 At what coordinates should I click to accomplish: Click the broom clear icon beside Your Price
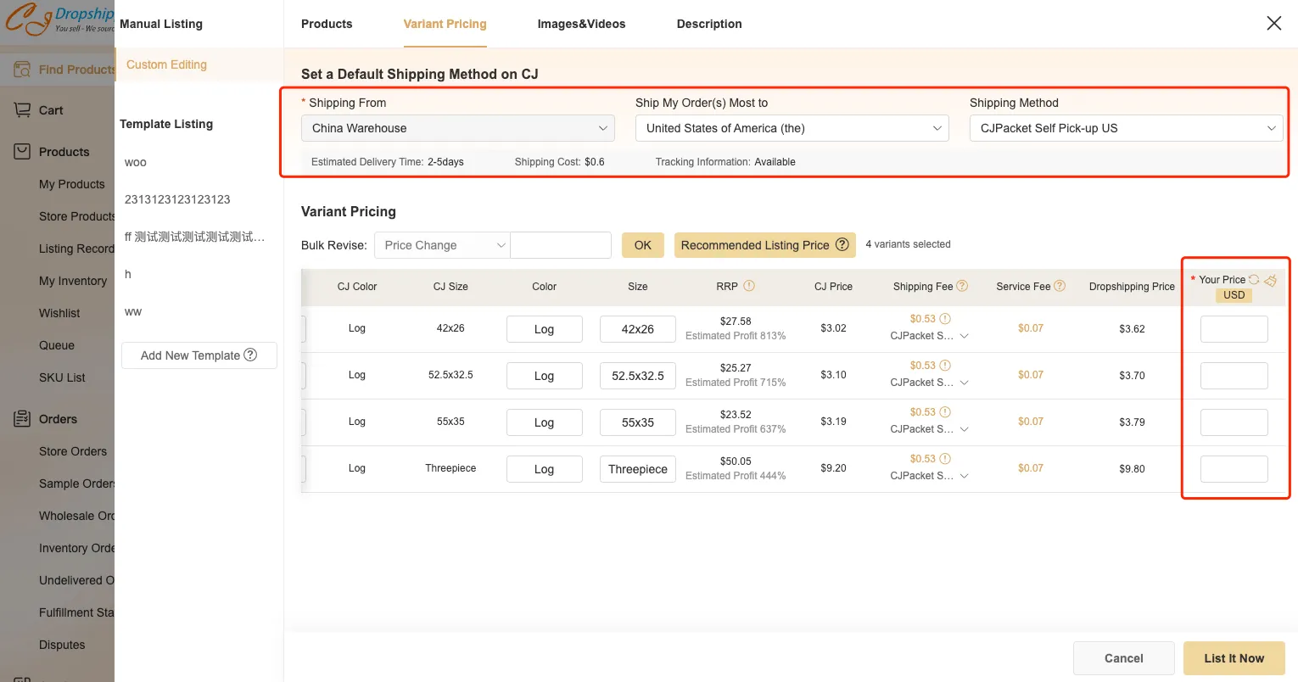point(1270,280)
